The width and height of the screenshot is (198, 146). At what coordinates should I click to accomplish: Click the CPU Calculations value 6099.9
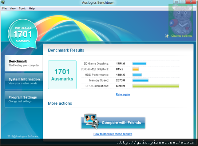(x=120, y=86)
